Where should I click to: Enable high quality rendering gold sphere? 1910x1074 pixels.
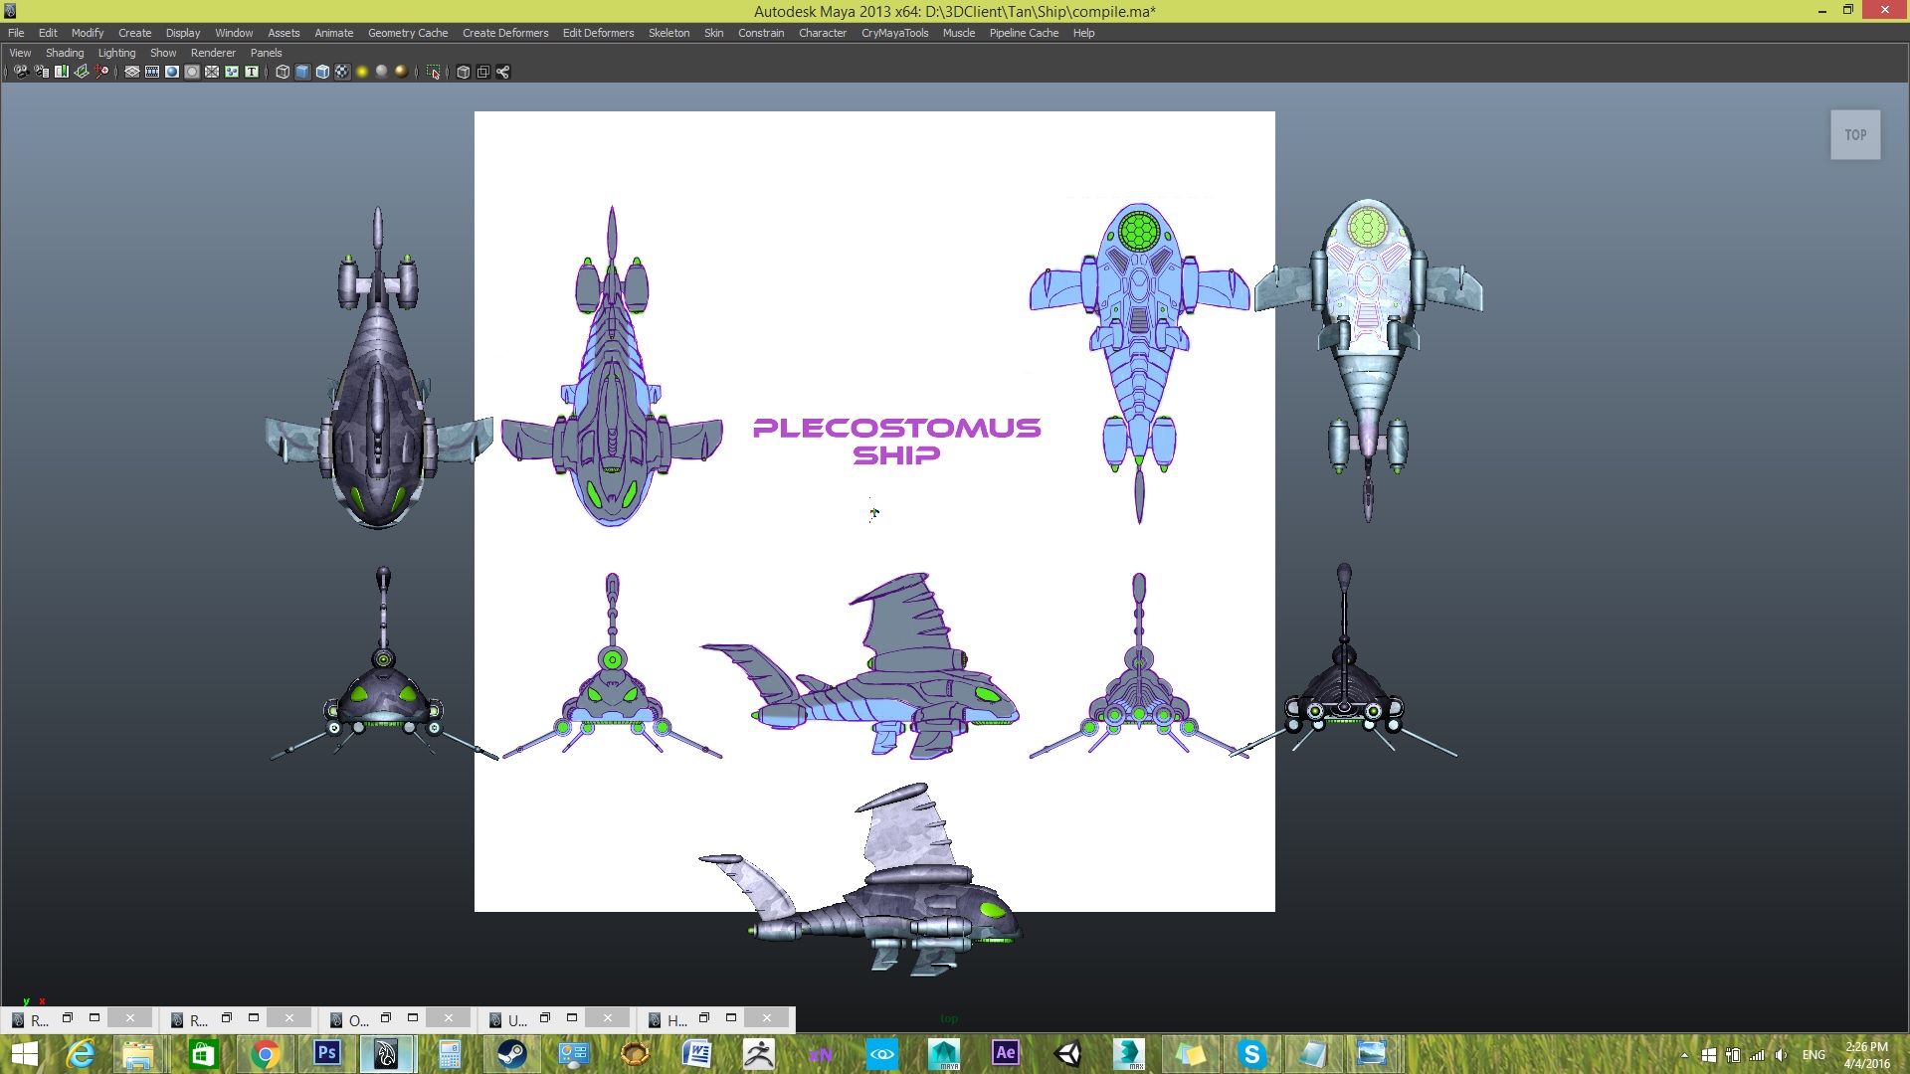pyautogui.click(x=401, y=72)
